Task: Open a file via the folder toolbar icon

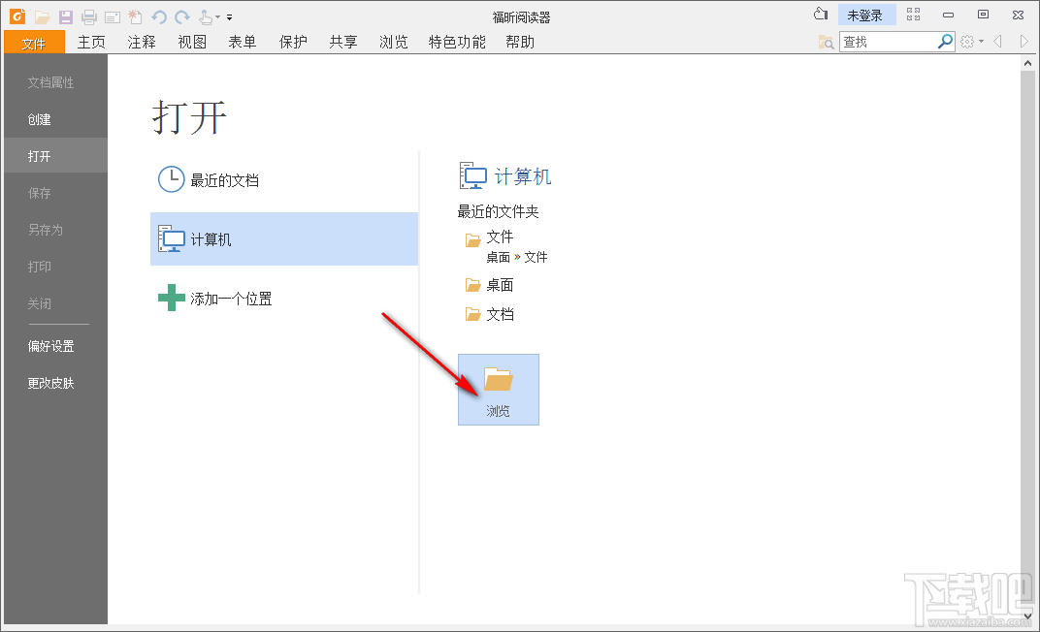Action: 42,16
